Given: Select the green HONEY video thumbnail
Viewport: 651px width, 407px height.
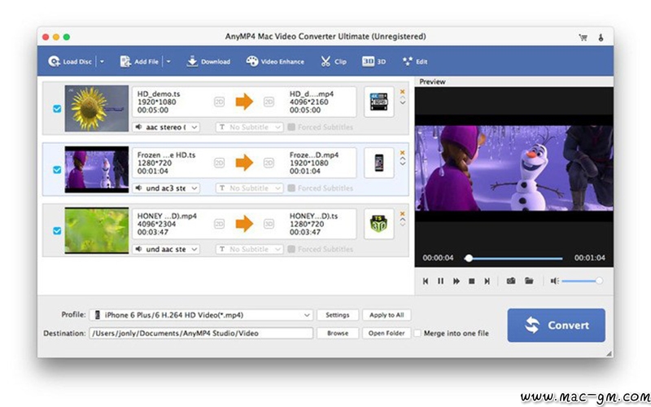Looking at the screenshot, I should (97, 230).
